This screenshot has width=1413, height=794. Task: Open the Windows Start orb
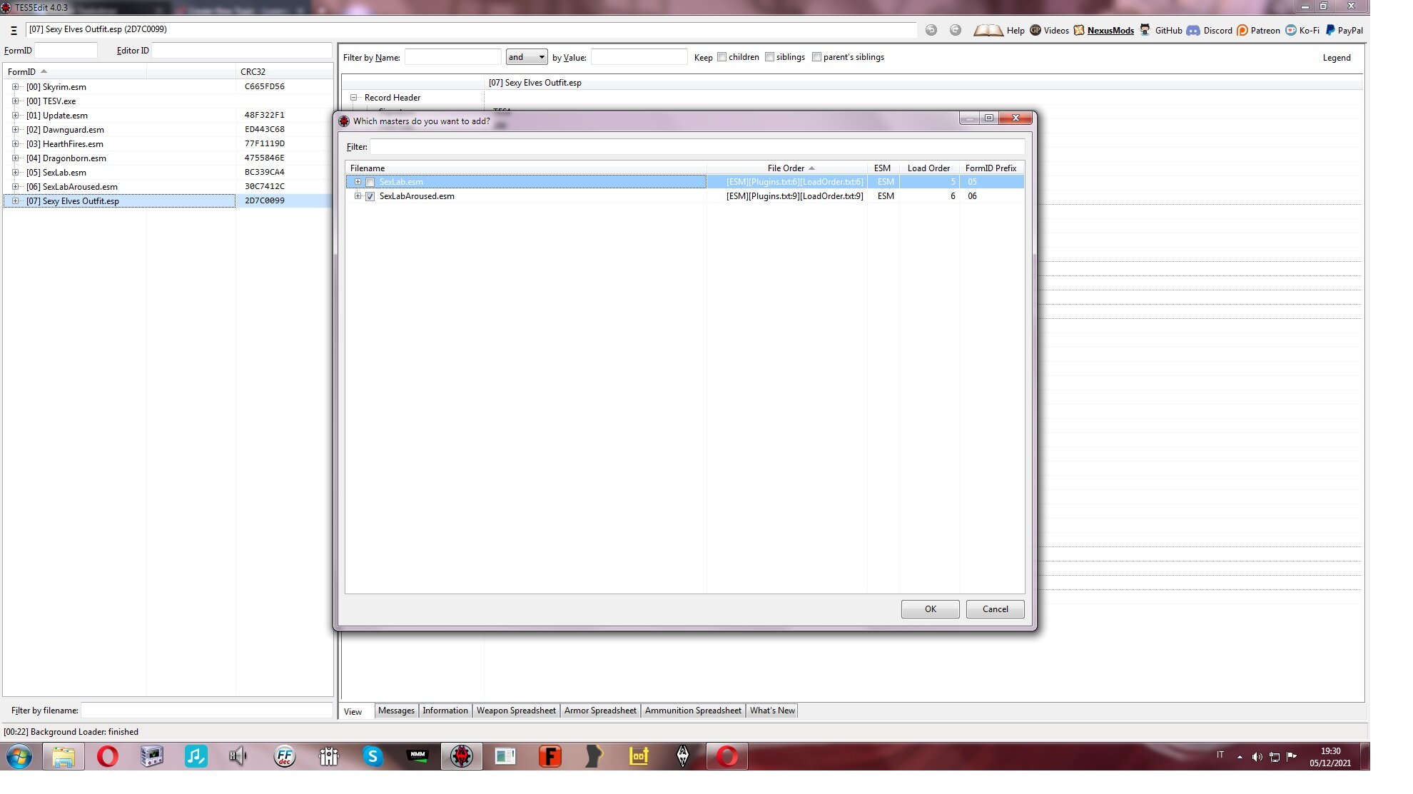pyautogui.click(x=19, y=756)
